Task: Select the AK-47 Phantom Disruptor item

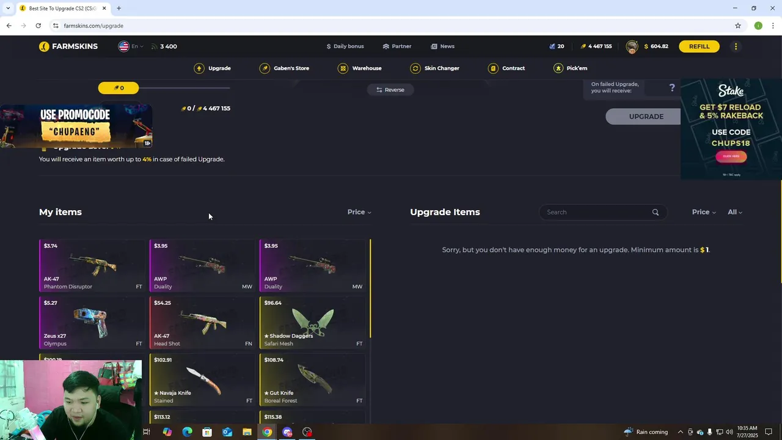Action: (x=92, y=266)
